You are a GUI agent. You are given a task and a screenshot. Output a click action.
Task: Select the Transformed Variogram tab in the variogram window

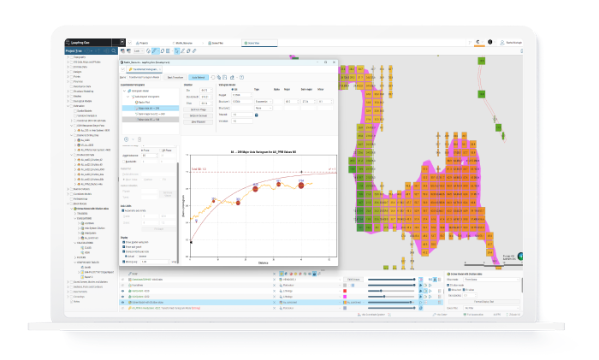145,69
